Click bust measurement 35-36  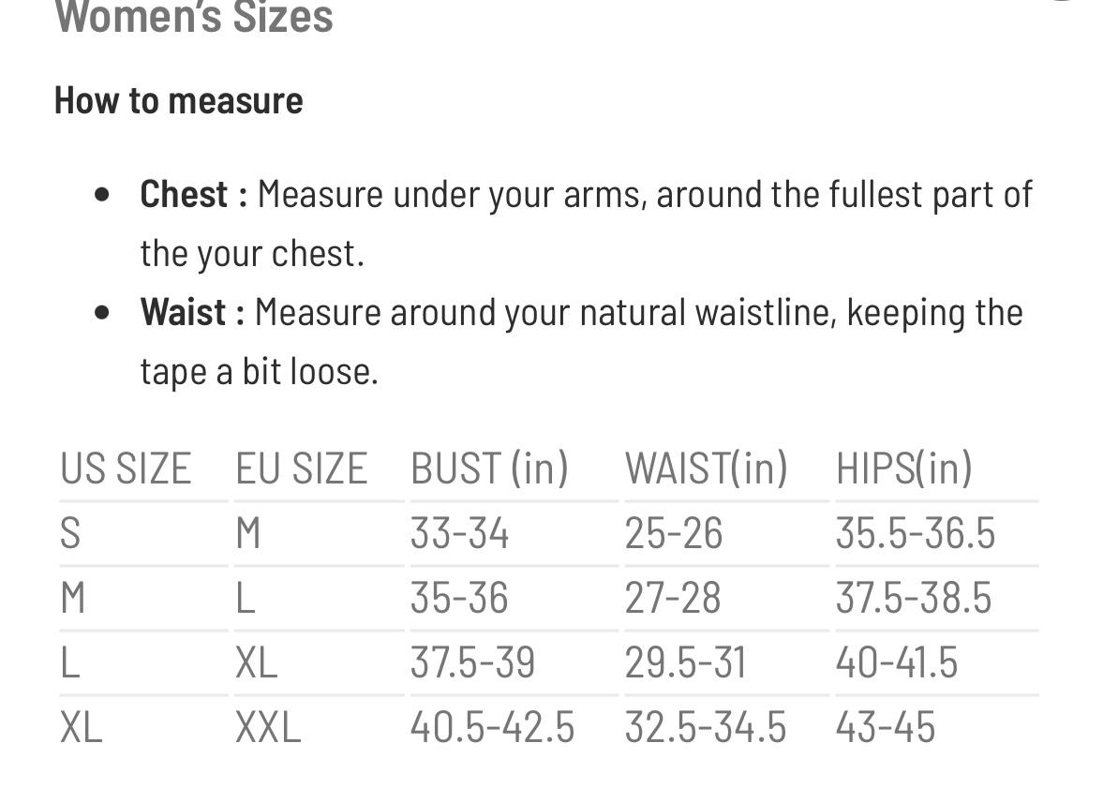459,598
